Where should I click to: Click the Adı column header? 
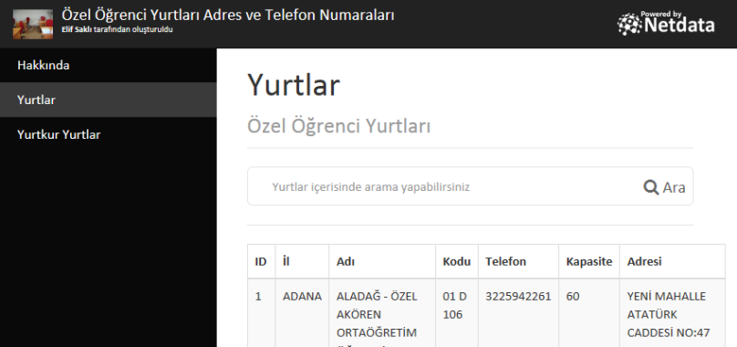click(382, 261)
